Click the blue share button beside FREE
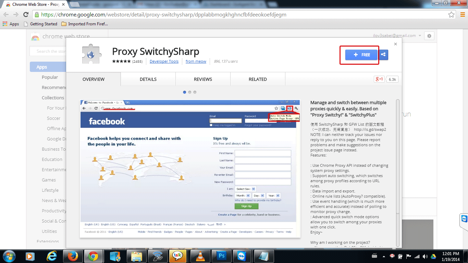This screenshot has height=263, width=468. (x=383, y=55)
